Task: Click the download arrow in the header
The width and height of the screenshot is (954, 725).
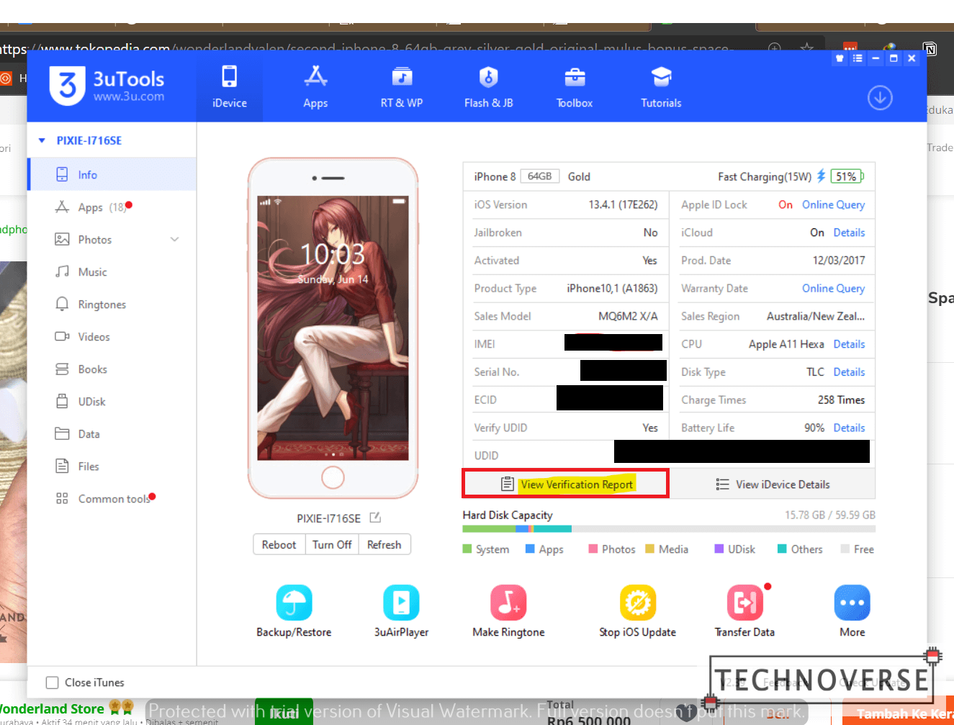Action: [880, 98]
